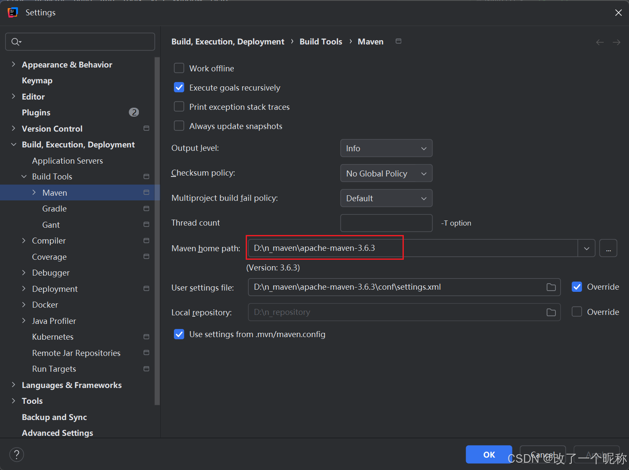Focus the settings search field

pos(80,41)
